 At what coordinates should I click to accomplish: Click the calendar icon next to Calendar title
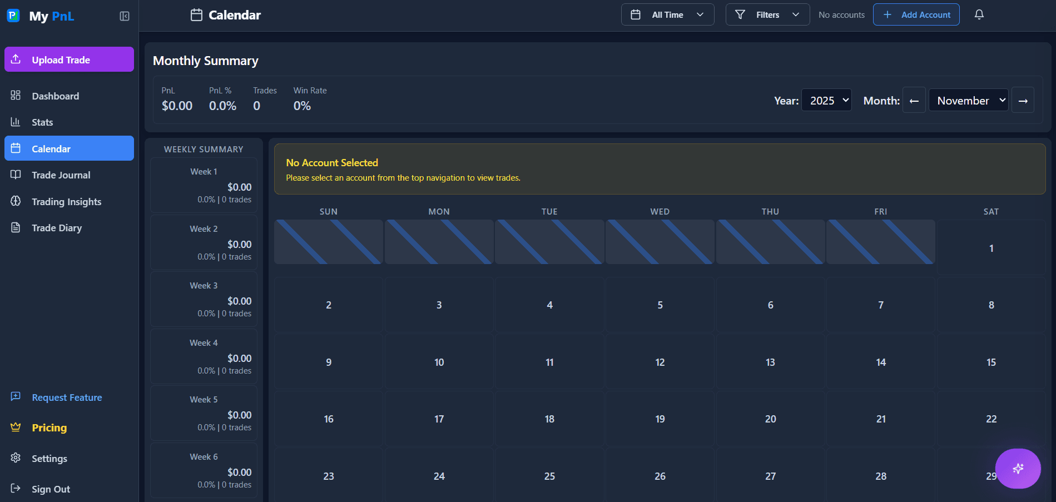pyautogui.click(x=196, y=15)
